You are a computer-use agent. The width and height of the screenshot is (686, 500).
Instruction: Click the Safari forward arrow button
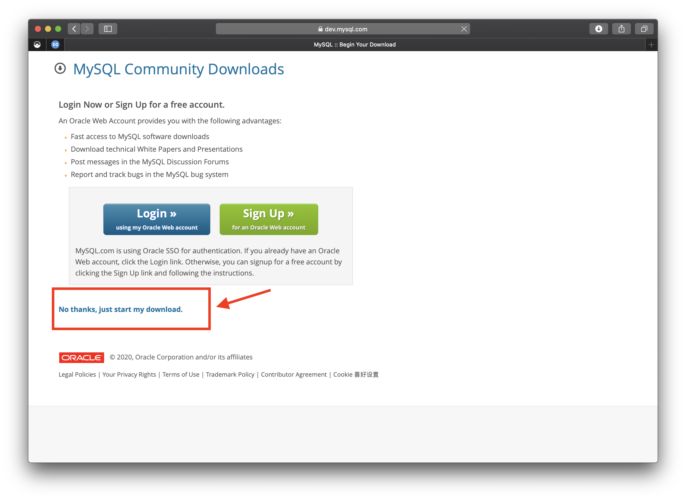(x=87, y=29)
